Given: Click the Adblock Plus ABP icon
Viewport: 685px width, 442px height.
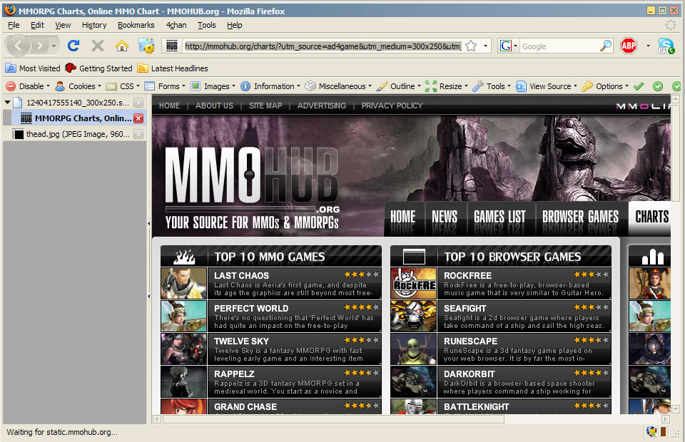Looking at the screenshot, I should tap(628, 46).
